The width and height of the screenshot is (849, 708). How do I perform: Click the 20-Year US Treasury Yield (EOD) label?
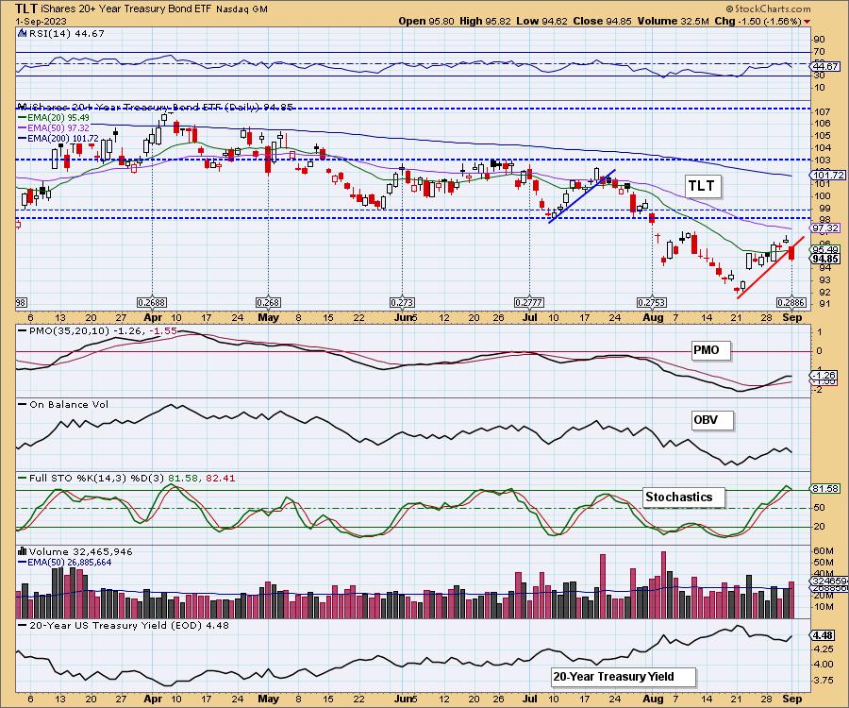(124, 625)
